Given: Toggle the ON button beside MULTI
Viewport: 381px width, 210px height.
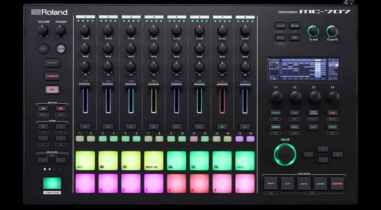Looking at the screenshot, I should [295, 38].
